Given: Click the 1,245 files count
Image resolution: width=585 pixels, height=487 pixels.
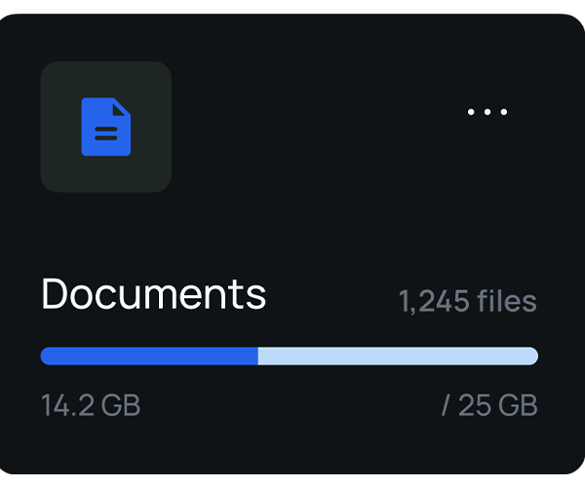Looking at the screenshot, I should [467, 301].
